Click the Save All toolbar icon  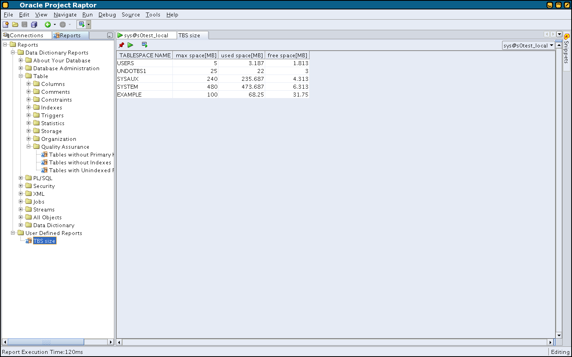(34, 25)
